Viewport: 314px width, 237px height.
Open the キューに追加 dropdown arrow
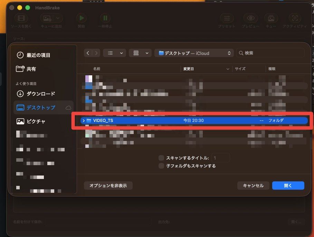(58, 18)
